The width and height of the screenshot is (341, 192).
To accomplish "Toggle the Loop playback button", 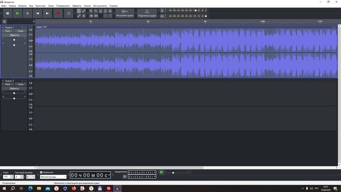I will (x=69, y=13).
